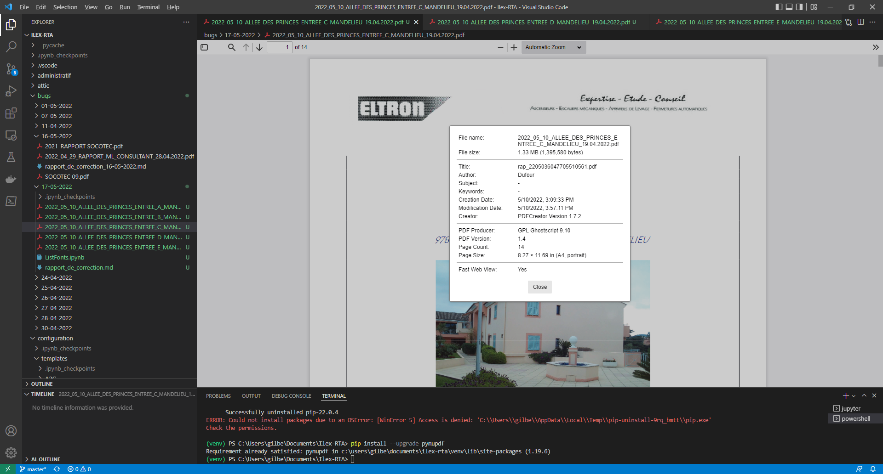This screenshot has height=474, width=883.
Task: Click Synchronize Changes in status bar
Action: [57, 469]
